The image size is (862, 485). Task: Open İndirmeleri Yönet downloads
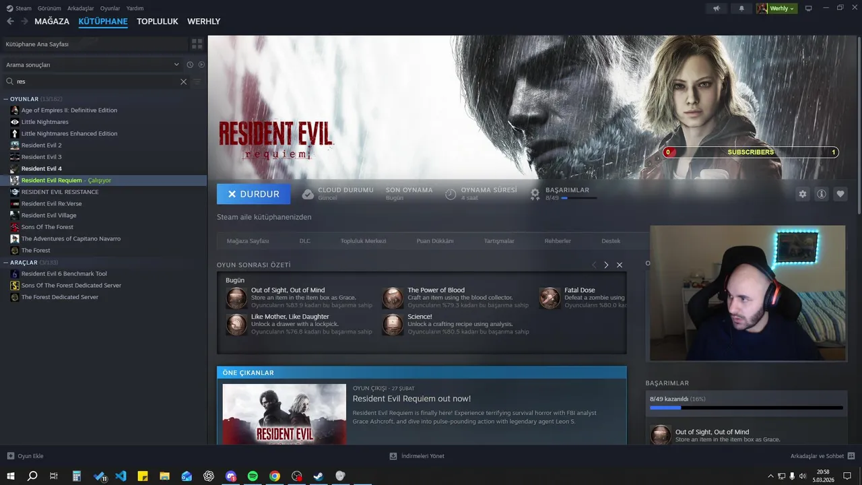[x=417, y=456]
